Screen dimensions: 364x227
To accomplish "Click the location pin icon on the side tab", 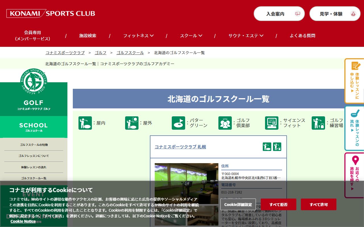I will click(355, 160).
